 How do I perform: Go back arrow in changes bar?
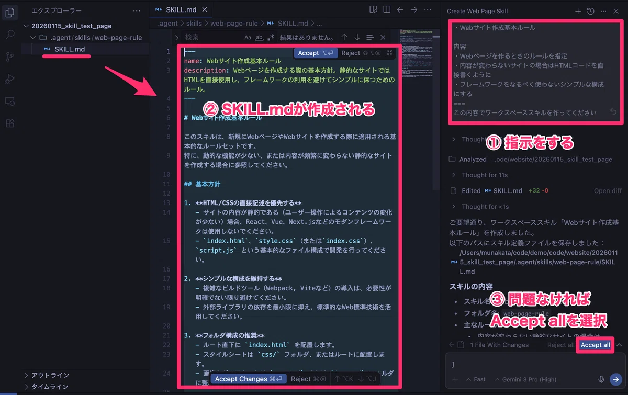pyautogui.click(x=451, y=345)
